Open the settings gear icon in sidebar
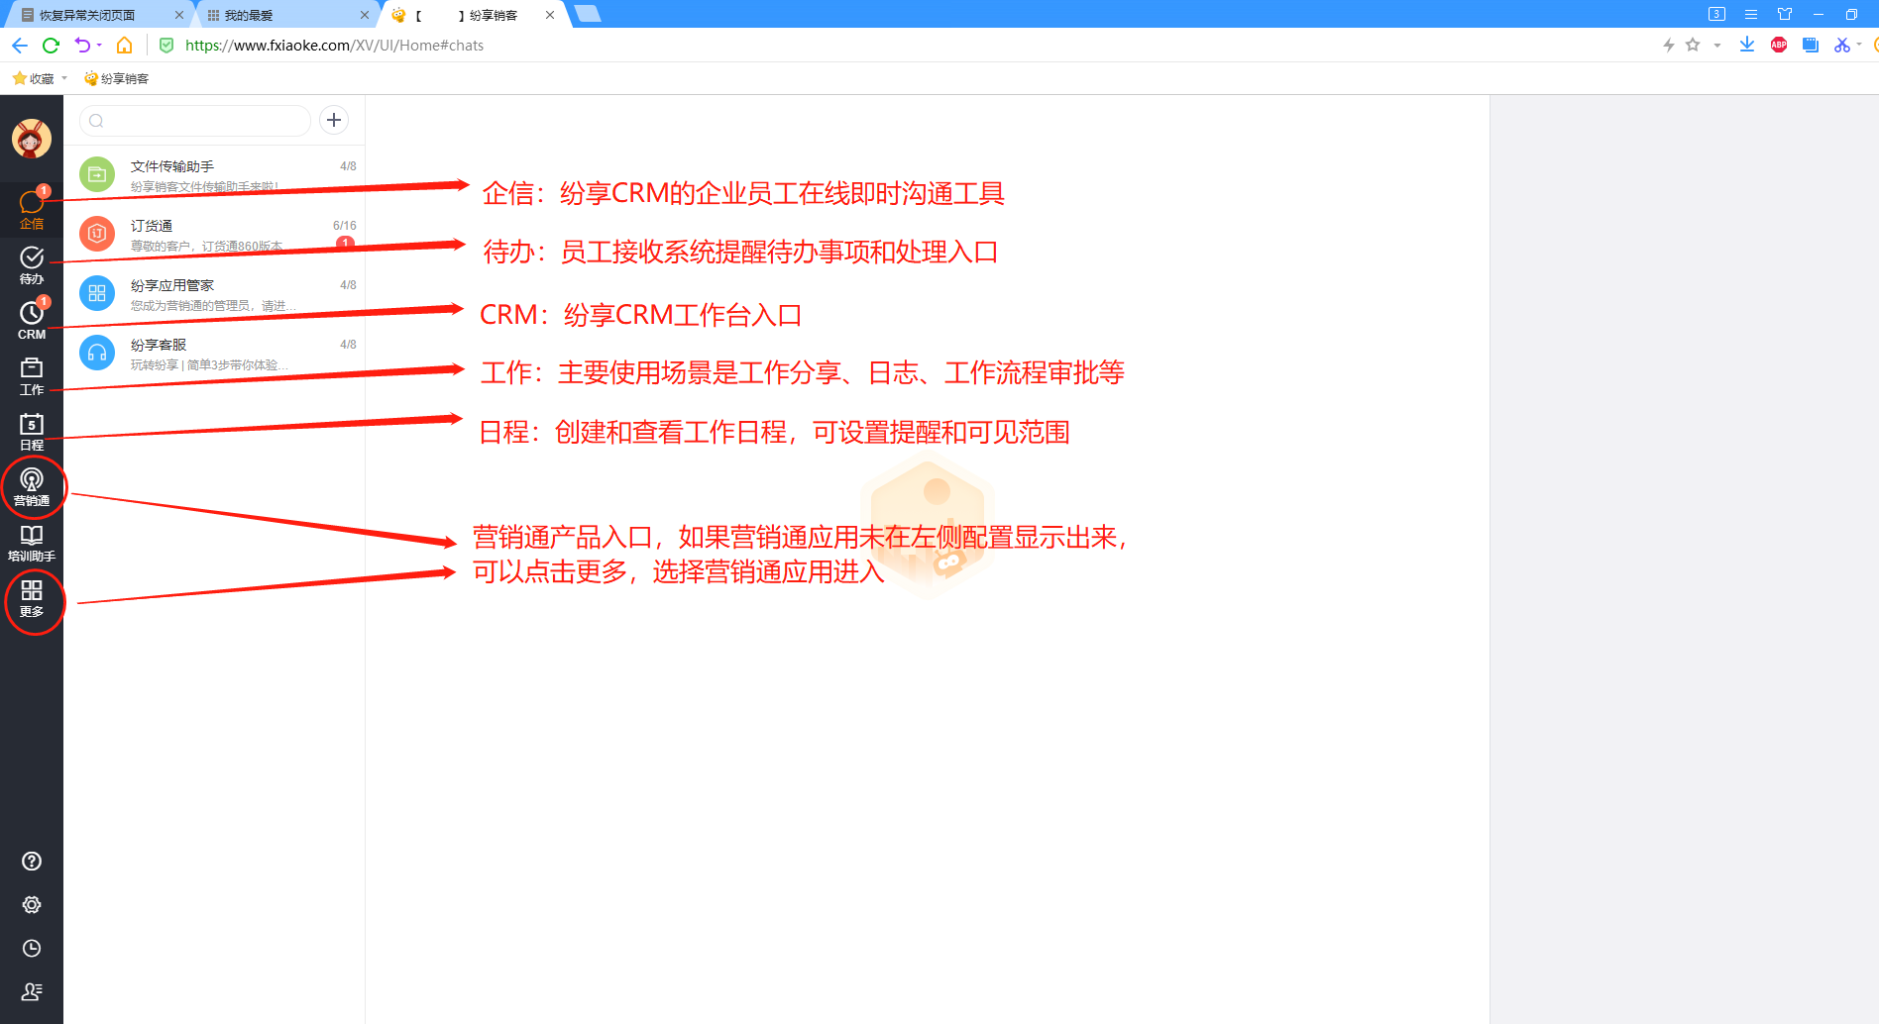This screenshot has height=1024, width=1879. click(32, 904)
